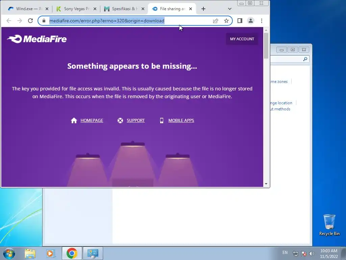Go back to previous page

9,21
